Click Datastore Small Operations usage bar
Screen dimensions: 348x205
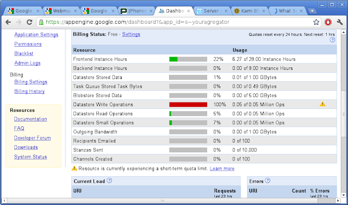(x=188, y=123)
